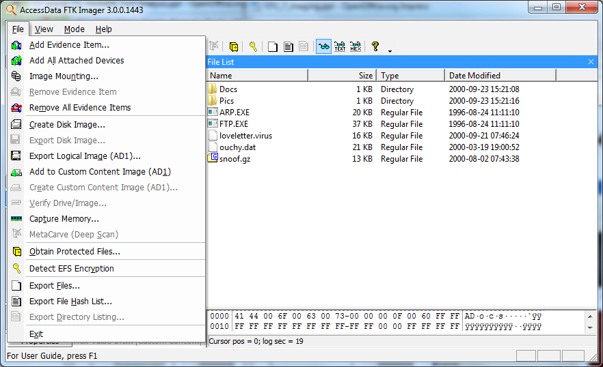Choose Add All Attached Devices
603x367 pixels.
(77, 61)
